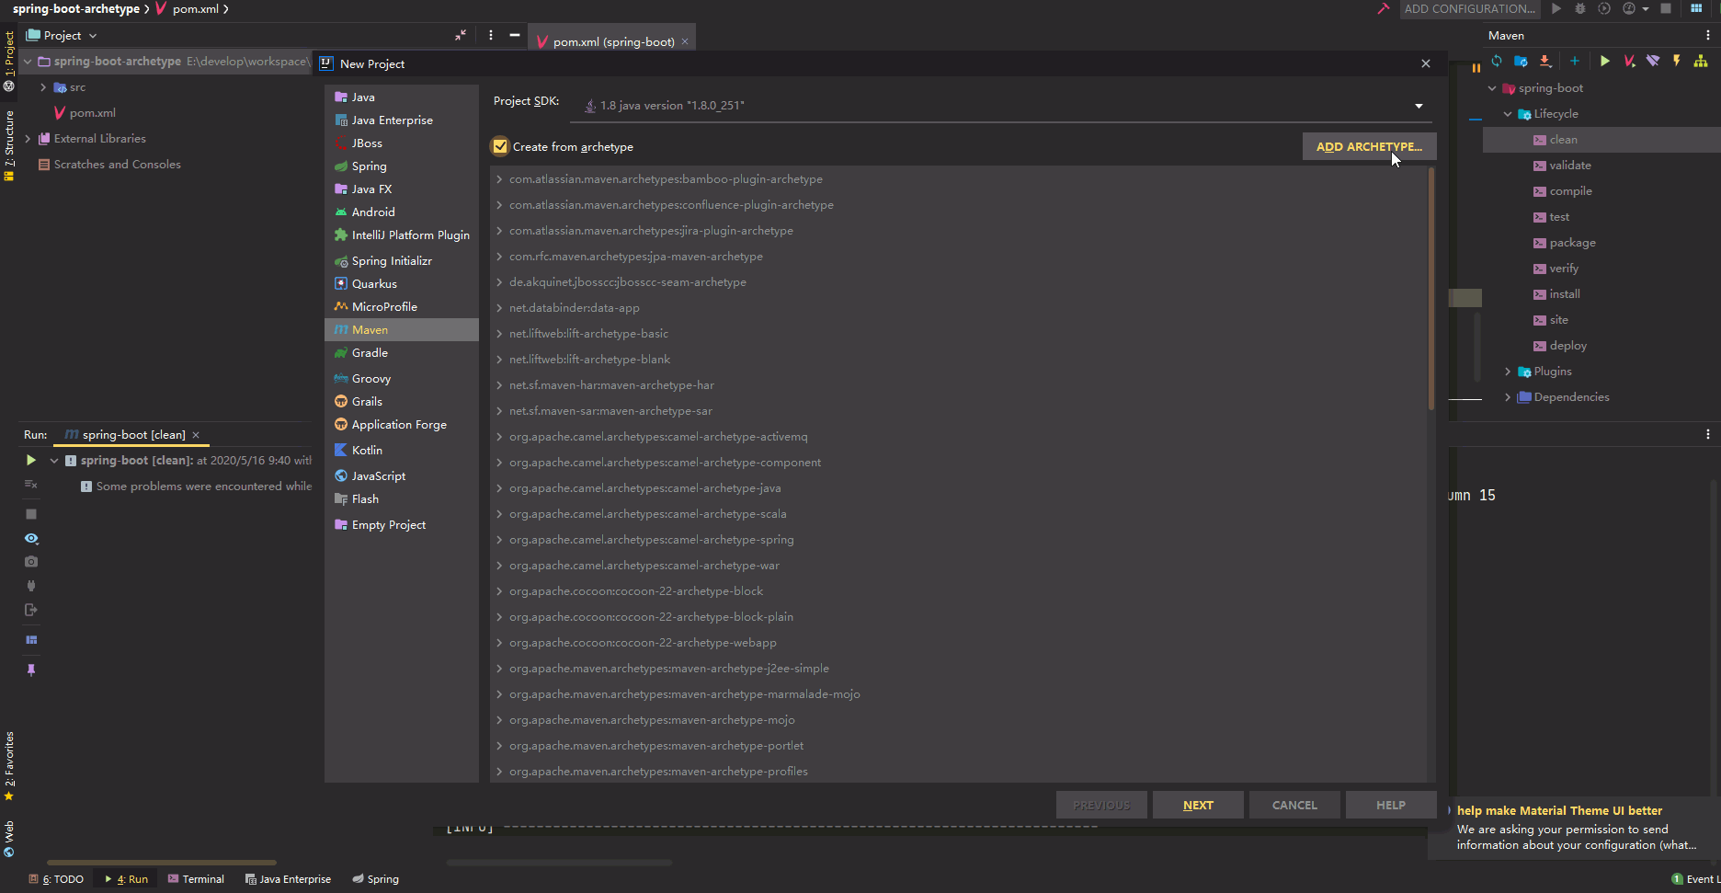Open the Terminal tool window tab

(x=196, y=879)
